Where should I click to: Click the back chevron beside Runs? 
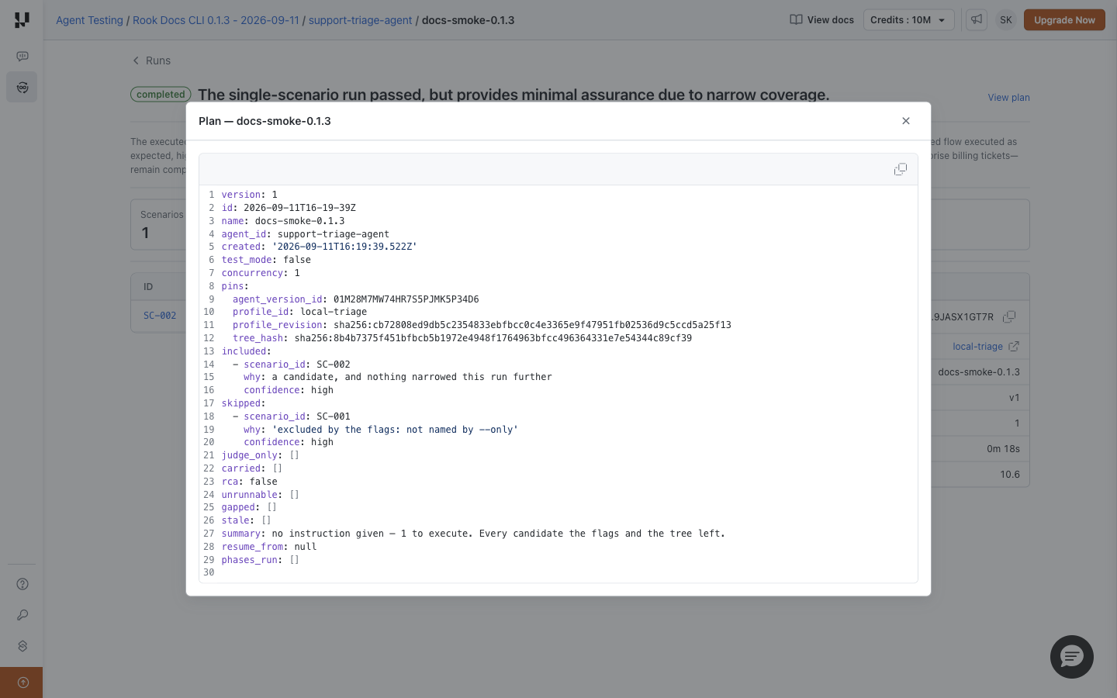[136, 60]
